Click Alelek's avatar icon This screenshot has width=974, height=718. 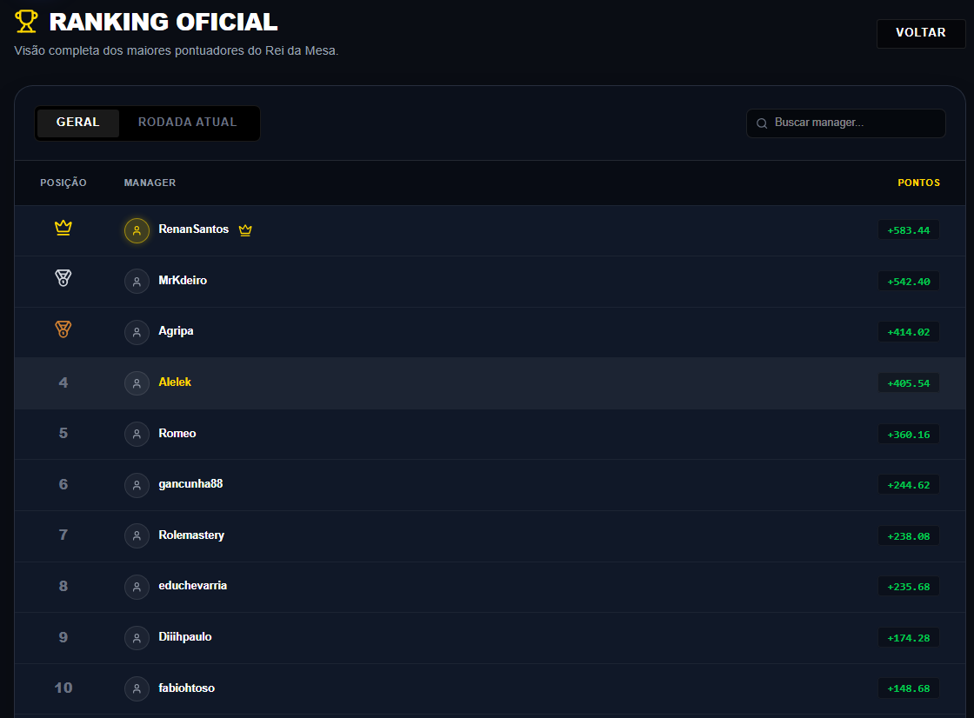[x=137, y=383]
